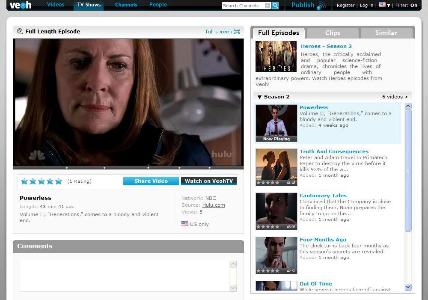Open the TV Shows menu

pos(89,5)
